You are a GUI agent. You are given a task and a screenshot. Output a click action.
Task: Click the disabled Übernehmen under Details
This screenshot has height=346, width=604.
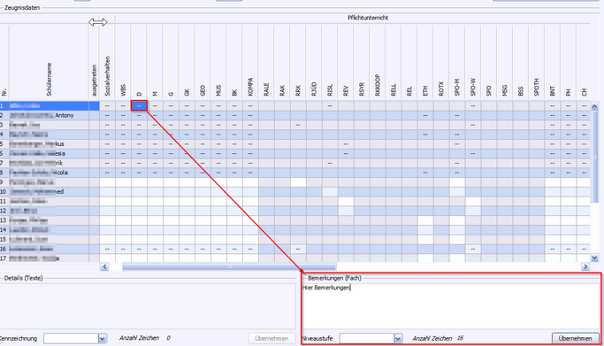click(x=271, y=338)
